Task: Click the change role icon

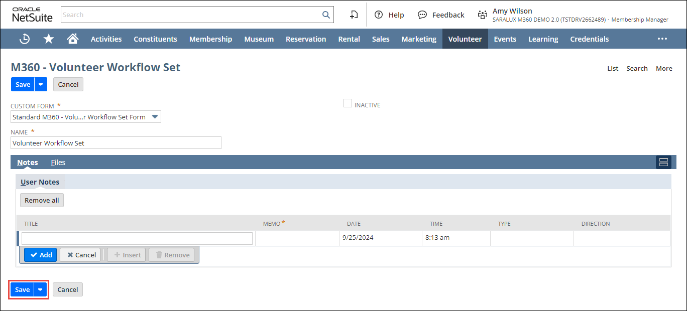Action: (483, 15)
